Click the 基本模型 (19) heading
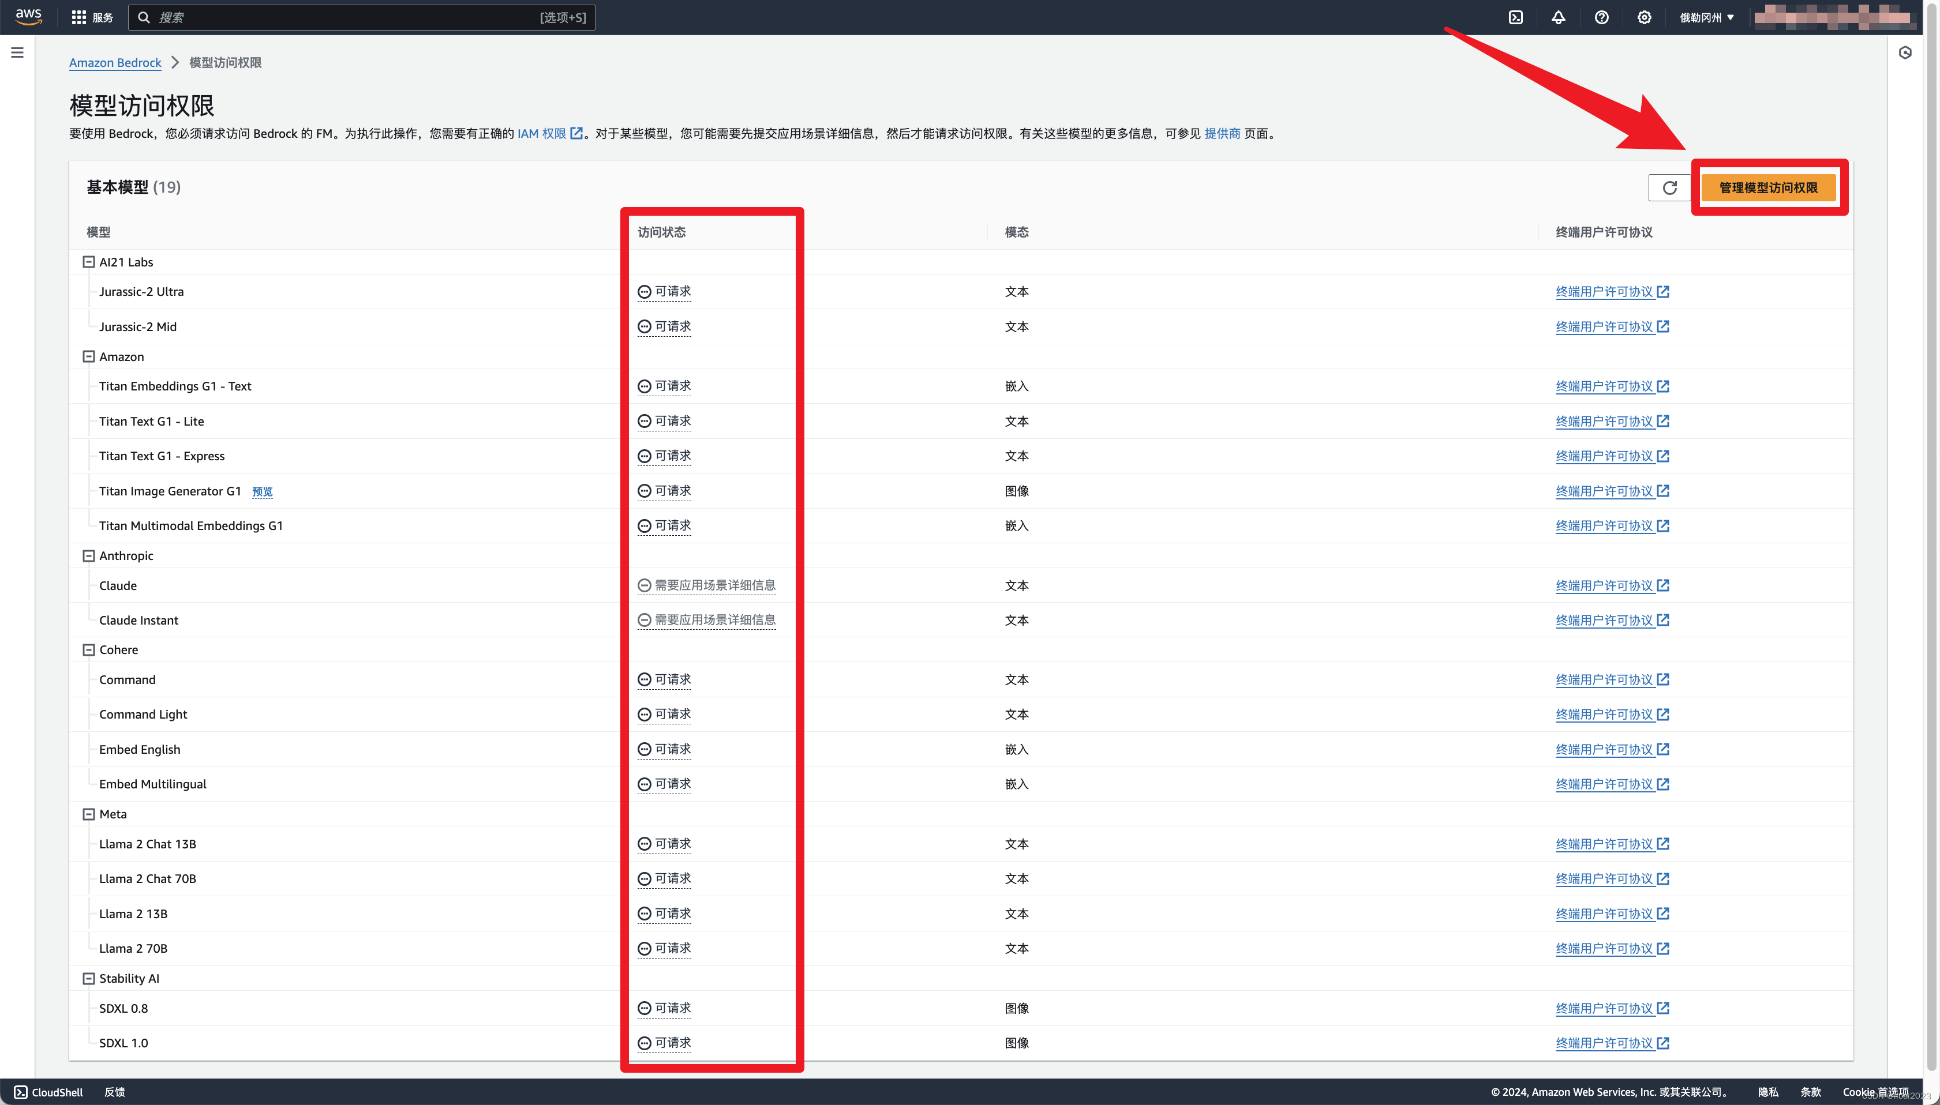 click(x=134, y=187)
